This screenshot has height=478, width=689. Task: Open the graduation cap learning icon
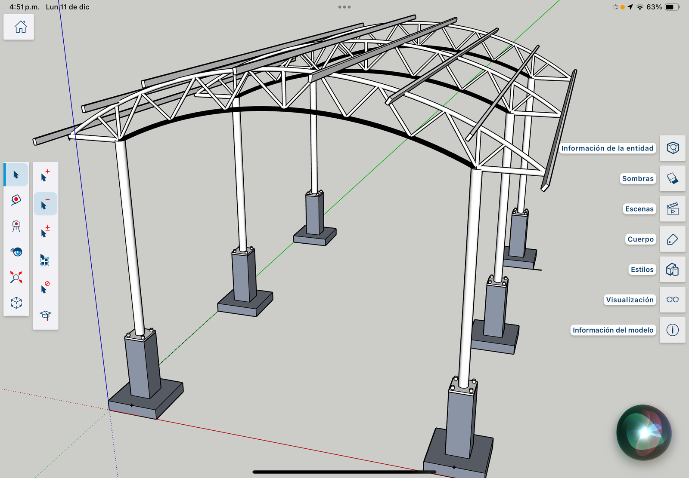point(45,315)
